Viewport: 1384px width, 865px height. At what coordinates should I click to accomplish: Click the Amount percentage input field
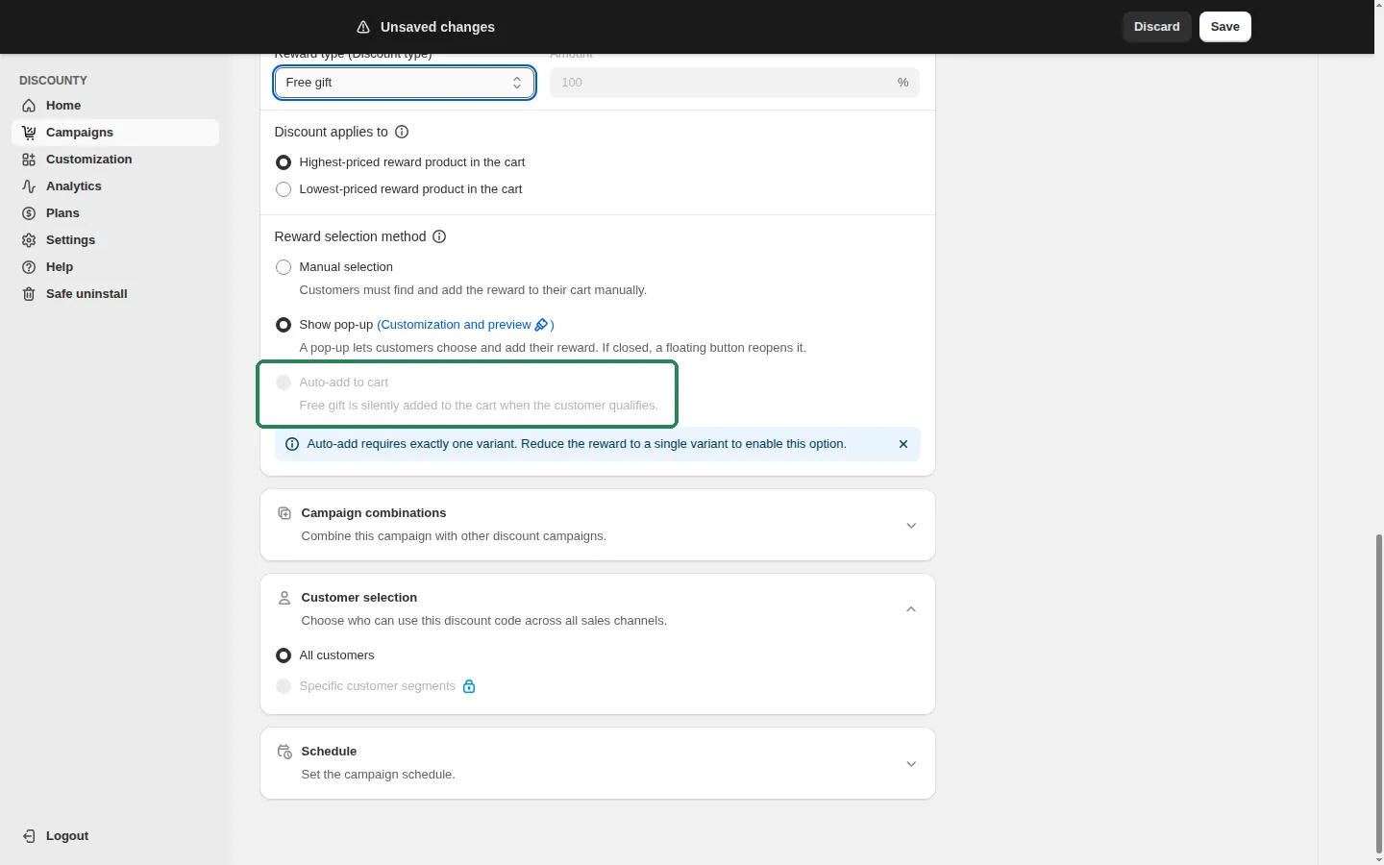pyautogui.click(x=734, y=83)
